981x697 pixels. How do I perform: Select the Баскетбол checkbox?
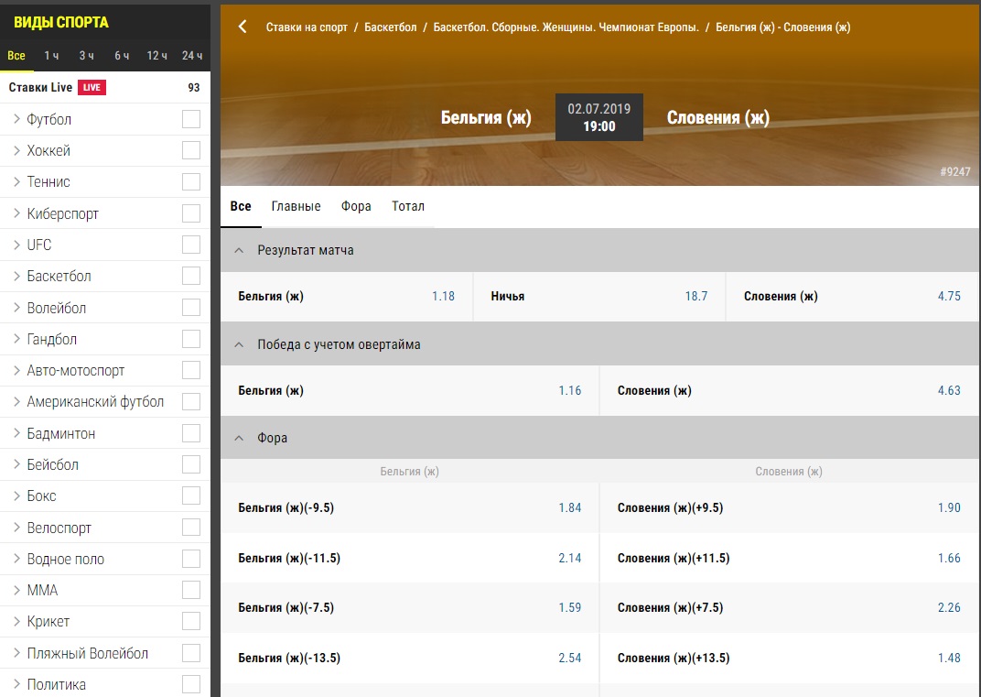click(x=191, y=276)
